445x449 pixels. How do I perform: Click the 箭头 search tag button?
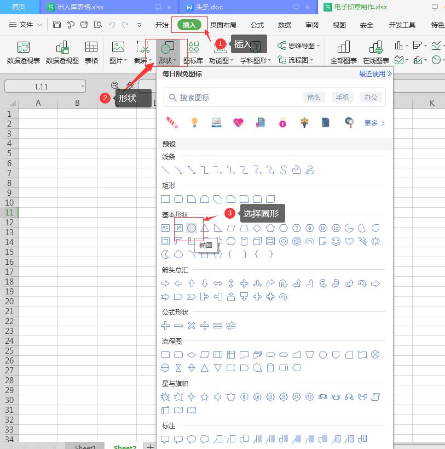coord(314,97)
